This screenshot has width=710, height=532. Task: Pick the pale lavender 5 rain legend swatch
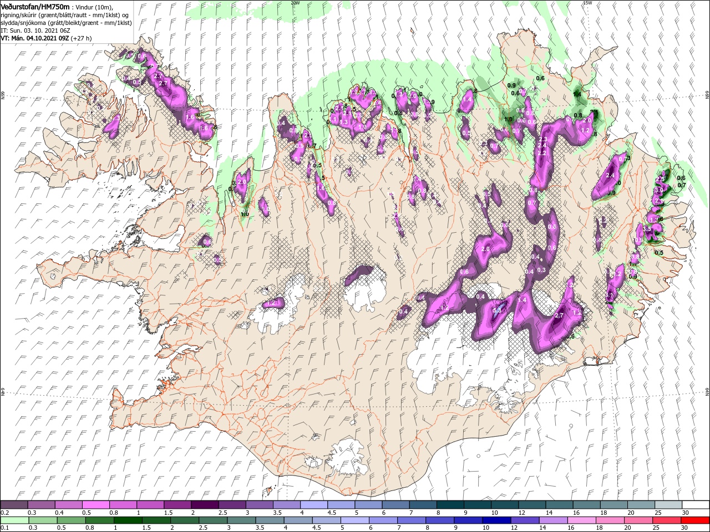click(x=354, y=520)
